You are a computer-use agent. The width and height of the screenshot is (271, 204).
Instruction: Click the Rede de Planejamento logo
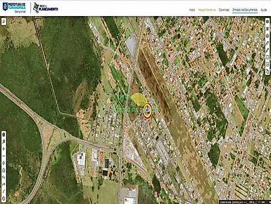pyautogui.click(x=45, y=8)
